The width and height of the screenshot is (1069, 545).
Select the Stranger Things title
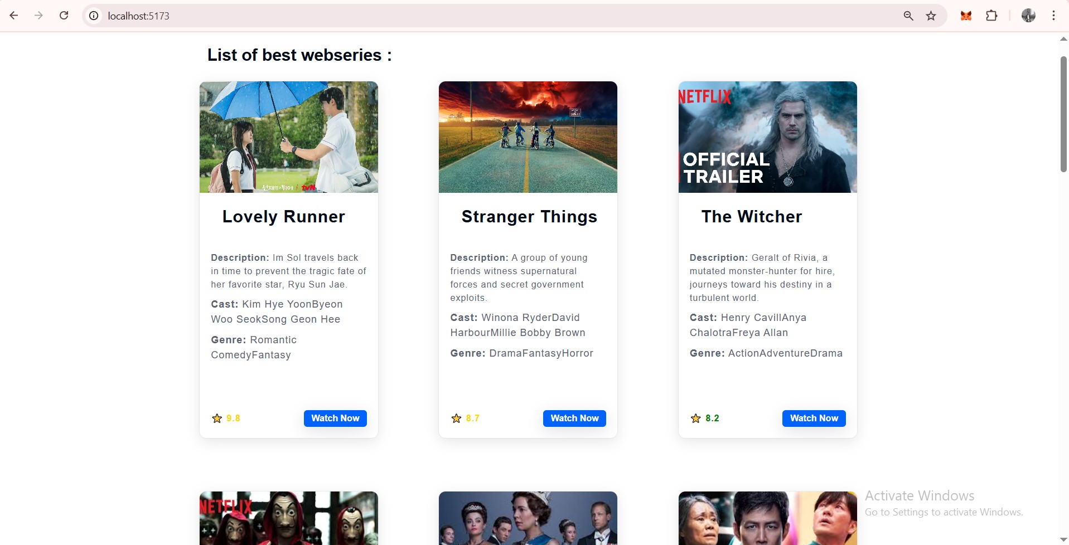click(529, 217)
